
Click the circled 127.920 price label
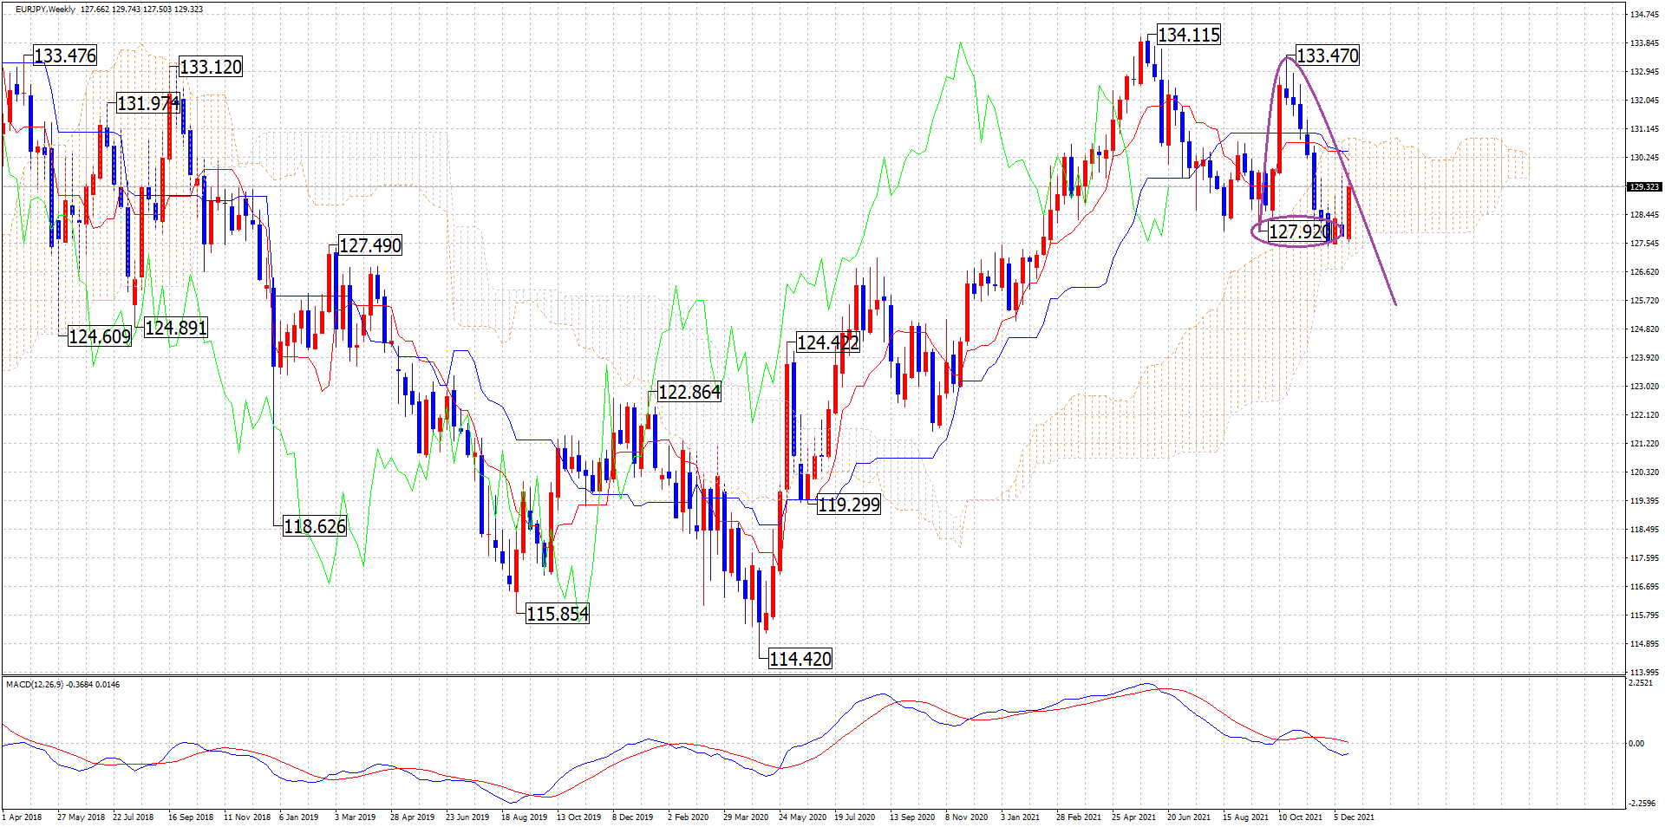(1298, 232)
